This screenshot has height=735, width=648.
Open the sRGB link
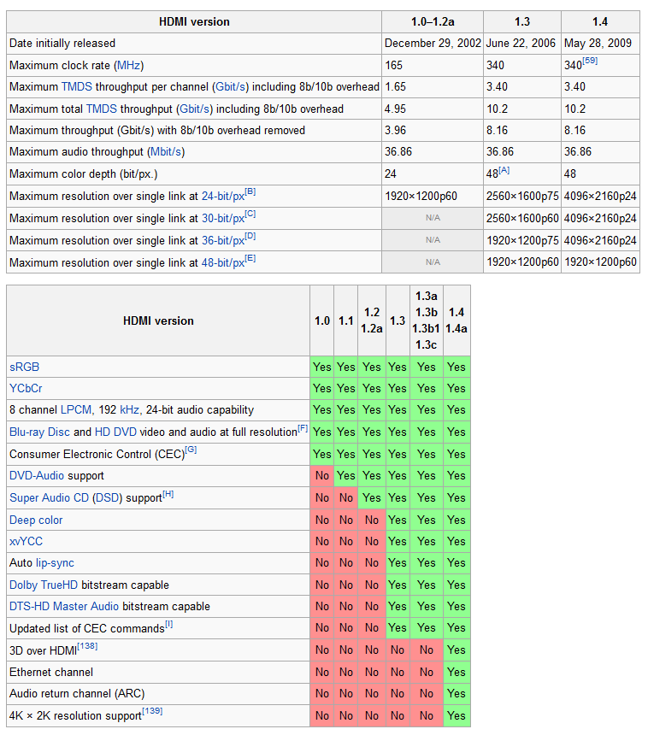(x=25, y=367)
